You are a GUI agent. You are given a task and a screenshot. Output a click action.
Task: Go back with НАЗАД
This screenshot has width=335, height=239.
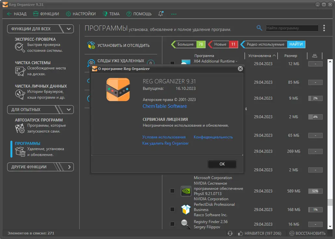coord(17,14)
